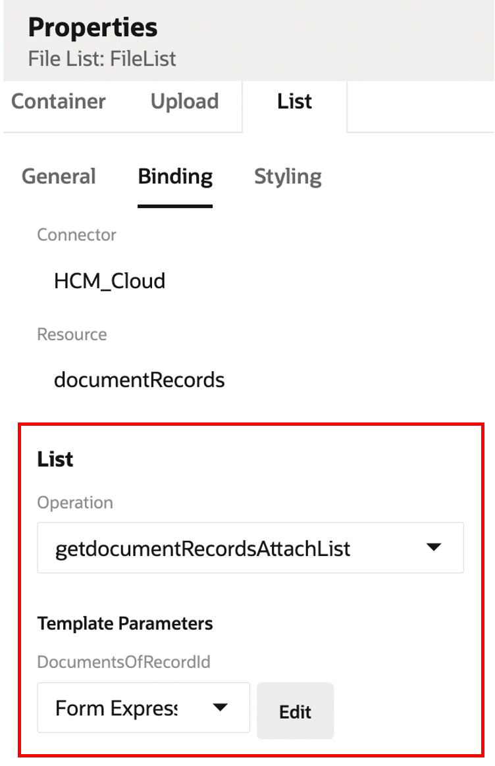The image size is (495, 766).
Task: Click the Properties panel heading
Action: [x=92, y=27]
